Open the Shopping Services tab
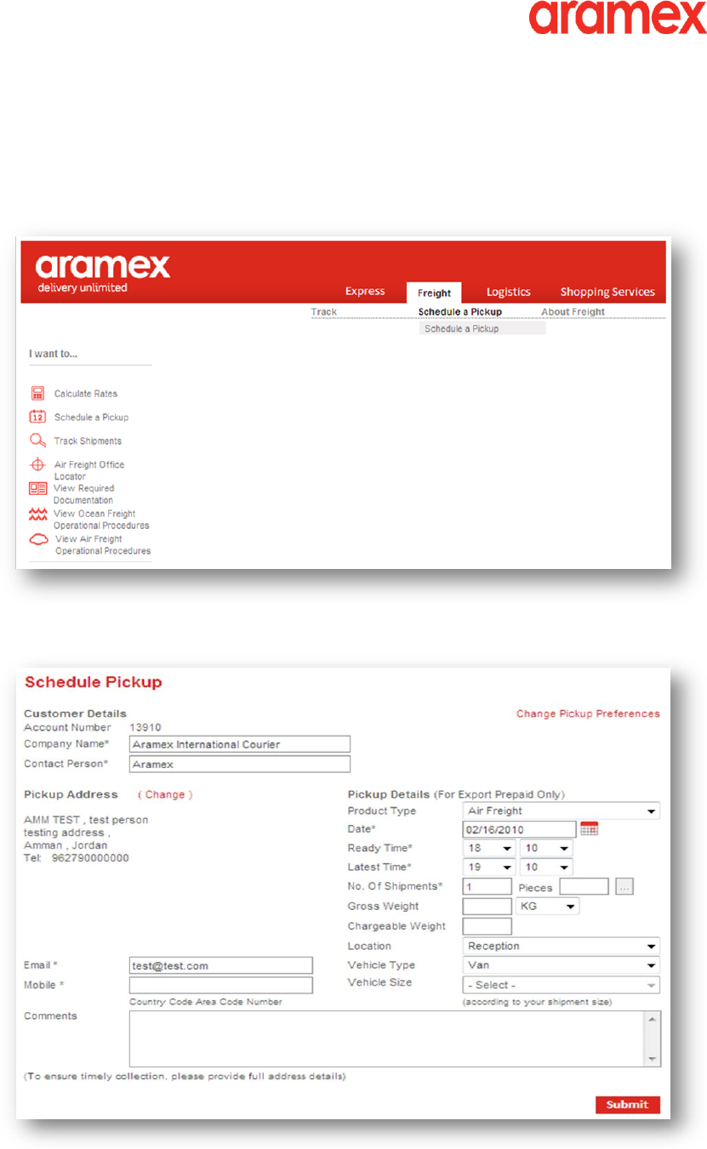Screen dimensions: 707x1149 coord(607,292)
